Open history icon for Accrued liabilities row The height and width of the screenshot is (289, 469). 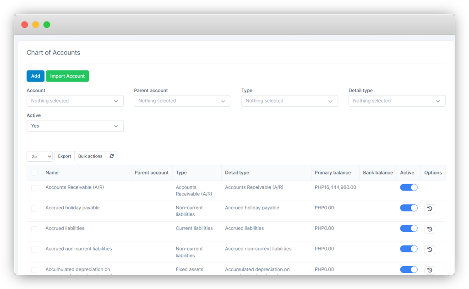point(430,229)
